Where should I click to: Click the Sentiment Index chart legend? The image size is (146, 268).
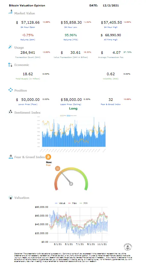68,116
